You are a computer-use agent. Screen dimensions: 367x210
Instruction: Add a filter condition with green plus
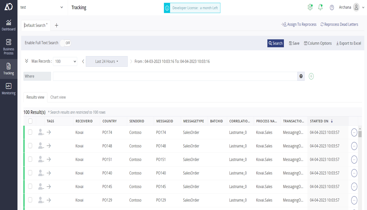pyautogui.click(x=311, y=76)
